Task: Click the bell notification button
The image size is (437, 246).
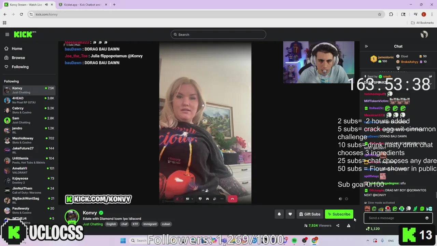Action: [279, 214]
